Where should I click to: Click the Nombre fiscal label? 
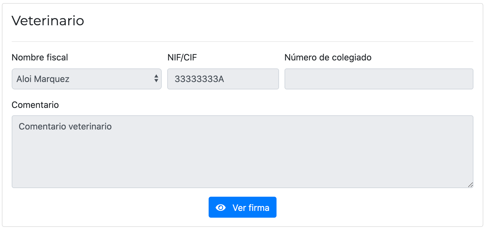pyautogui.click(x=40, y=57)
